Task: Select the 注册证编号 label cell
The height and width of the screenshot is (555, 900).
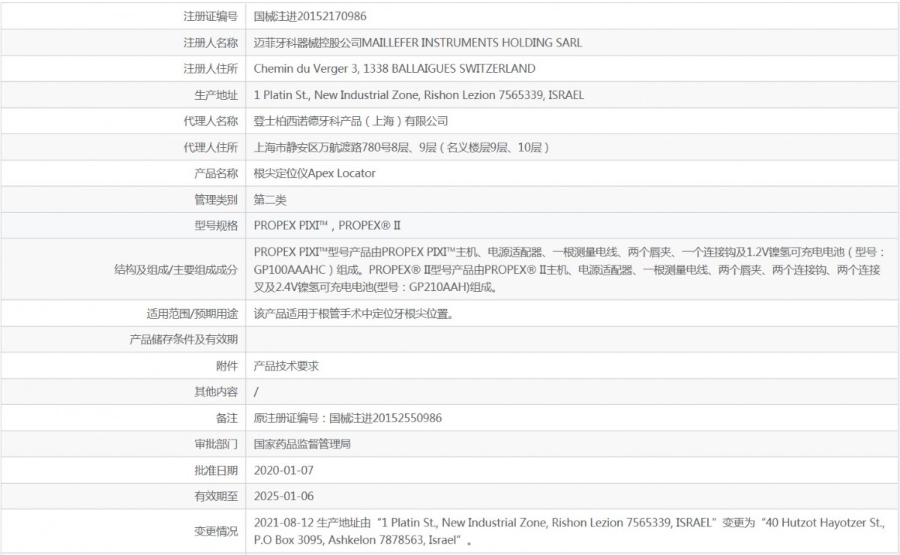Action: pyautogui.click(x=211, y=16)
